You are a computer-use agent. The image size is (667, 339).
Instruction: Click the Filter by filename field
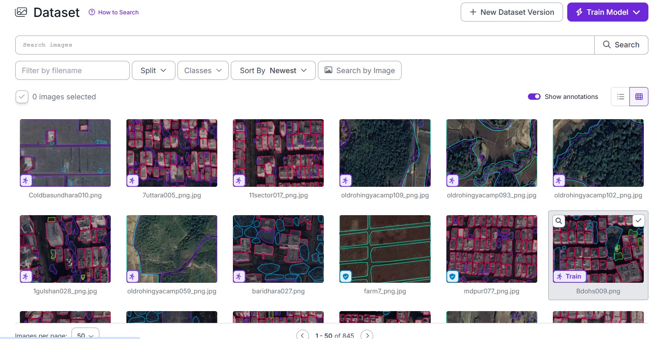tap(72, 71)
